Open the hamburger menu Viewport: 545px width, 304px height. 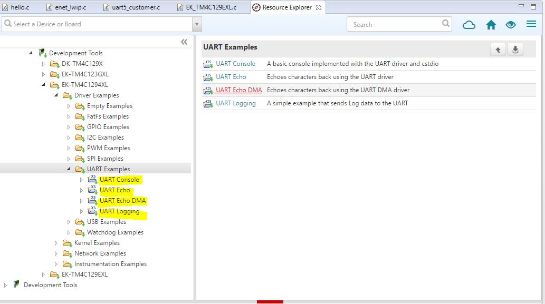click(531, 24)
